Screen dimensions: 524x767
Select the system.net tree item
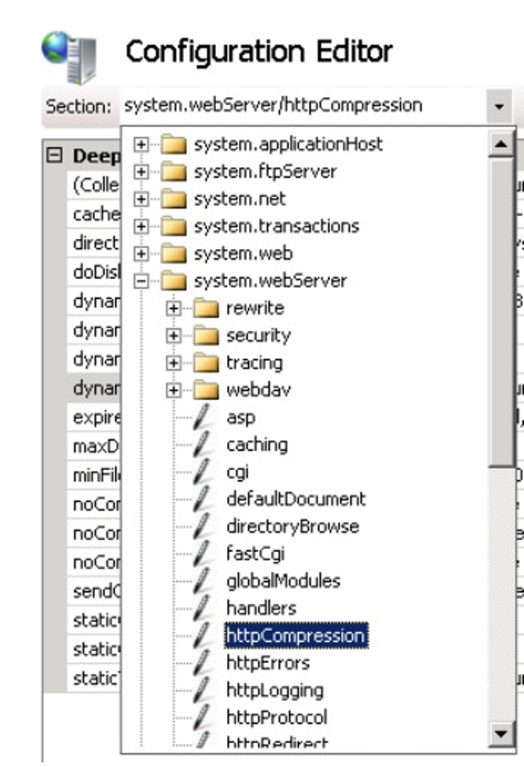pyautogui.click(x=240, y=199)
